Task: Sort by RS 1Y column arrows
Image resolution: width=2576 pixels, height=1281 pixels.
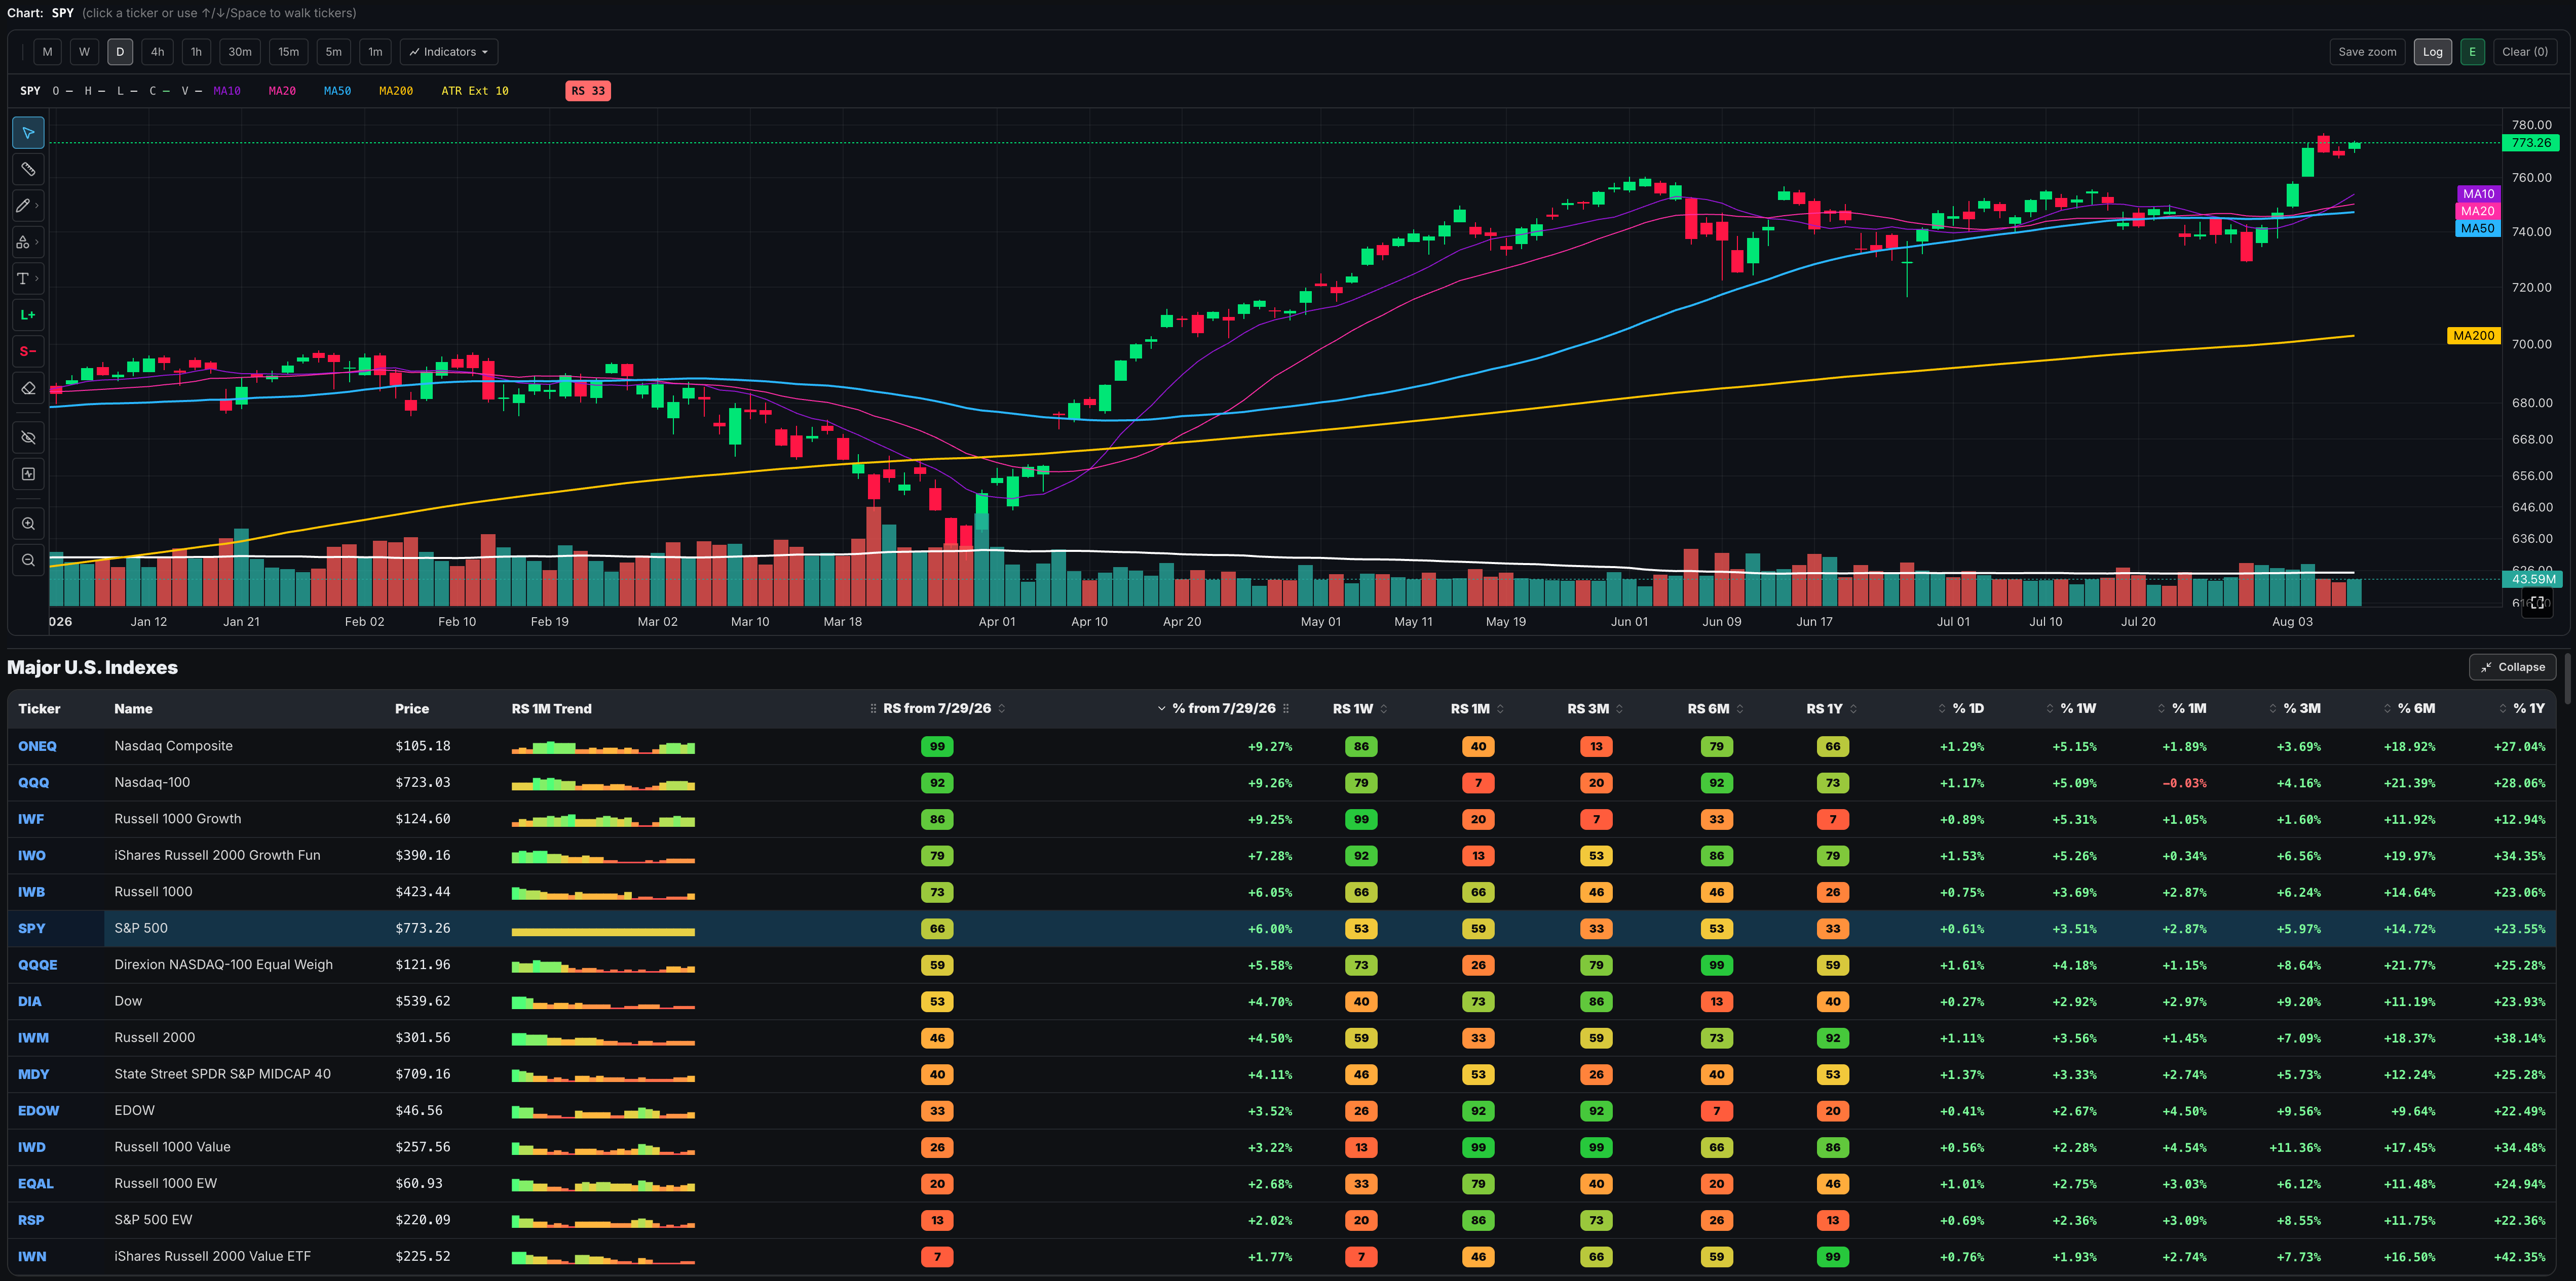Action: [1853, 708]
